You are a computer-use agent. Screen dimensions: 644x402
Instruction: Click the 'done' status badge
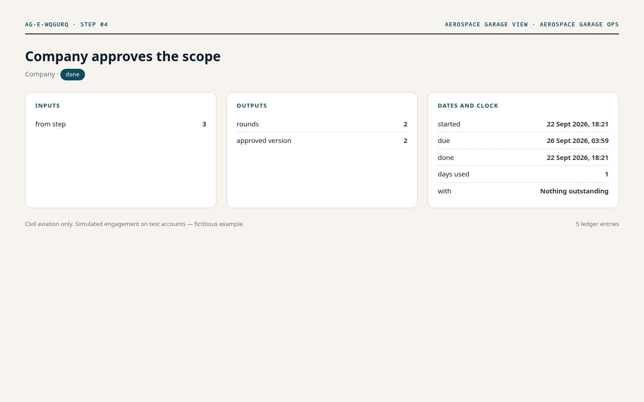[x=72, y=75]
